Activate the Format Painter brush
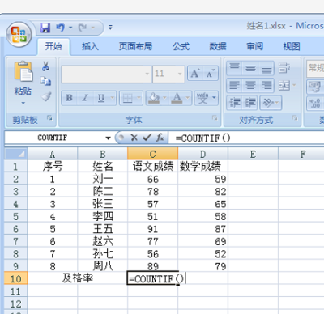 [x=46, y=96]
